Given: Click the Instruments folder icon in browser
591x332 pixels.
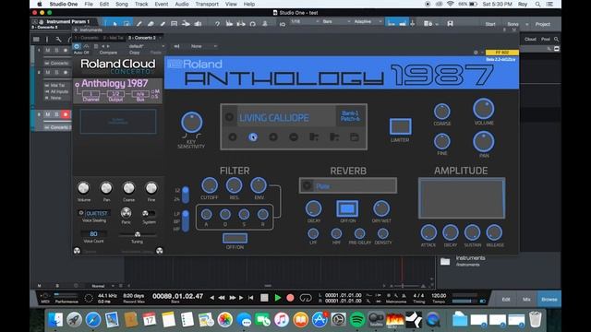Looking at the screenshot, I should [x=445, y=261].
